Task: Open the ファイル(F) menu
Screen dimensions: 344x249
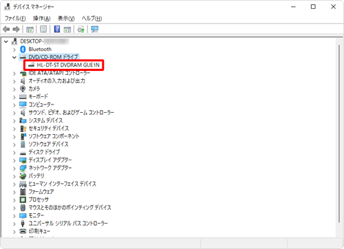Action: 15,19
